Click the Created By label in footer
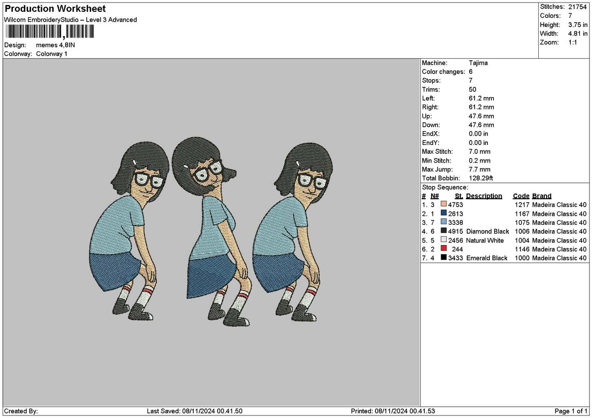 21,411
